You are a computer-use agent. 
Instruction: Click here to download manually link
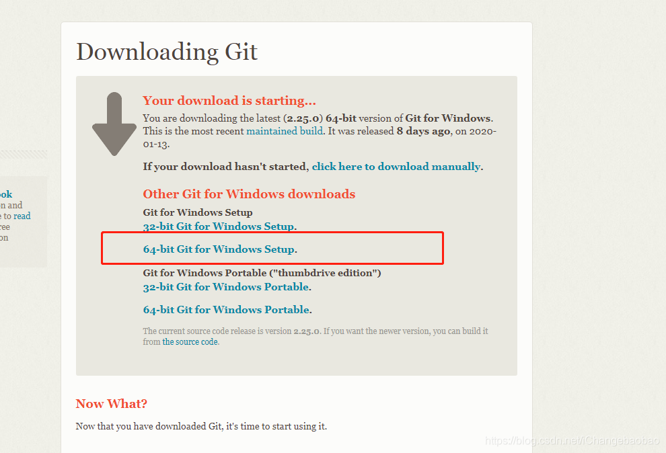point(396,167)
